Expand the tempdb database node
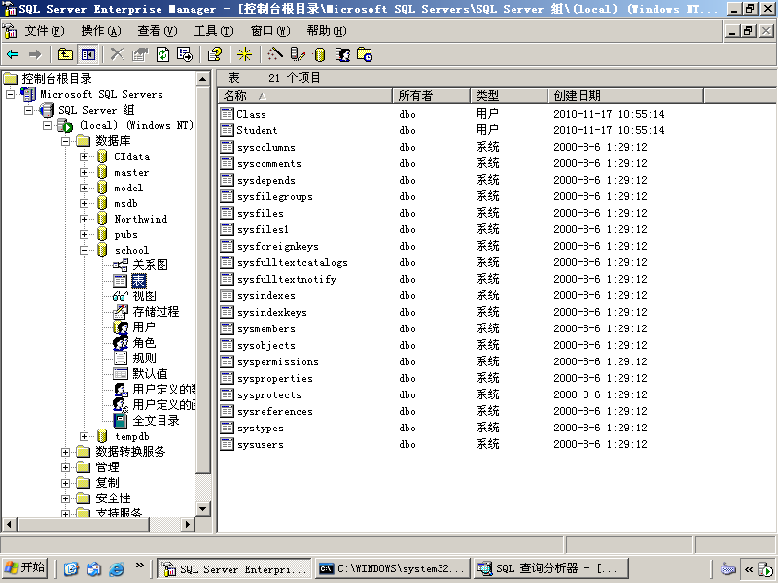This screenshot has width=778, height=583. point(84,436)
